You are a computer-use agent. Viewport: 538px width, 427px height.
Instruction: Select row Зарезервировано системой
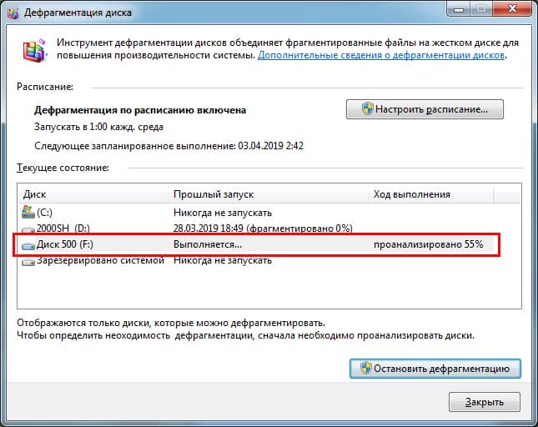coord(258,261)
